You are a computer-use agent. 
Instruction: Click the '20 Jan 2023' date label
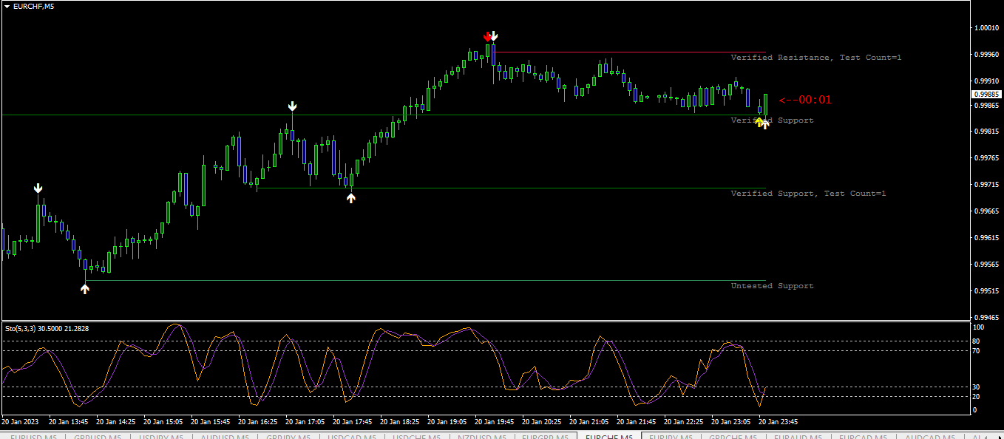[x=20, y=422]
